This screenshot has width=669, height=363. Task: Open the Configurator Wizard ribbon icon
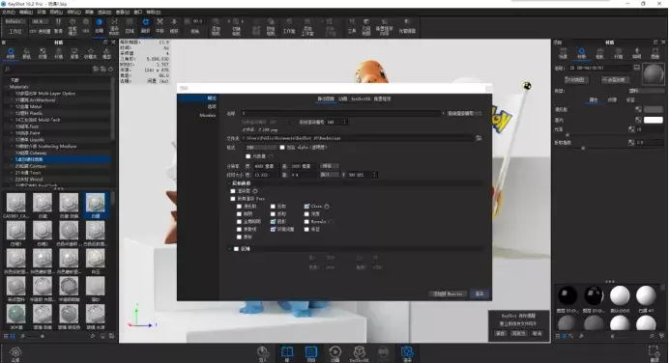point(385,26)
